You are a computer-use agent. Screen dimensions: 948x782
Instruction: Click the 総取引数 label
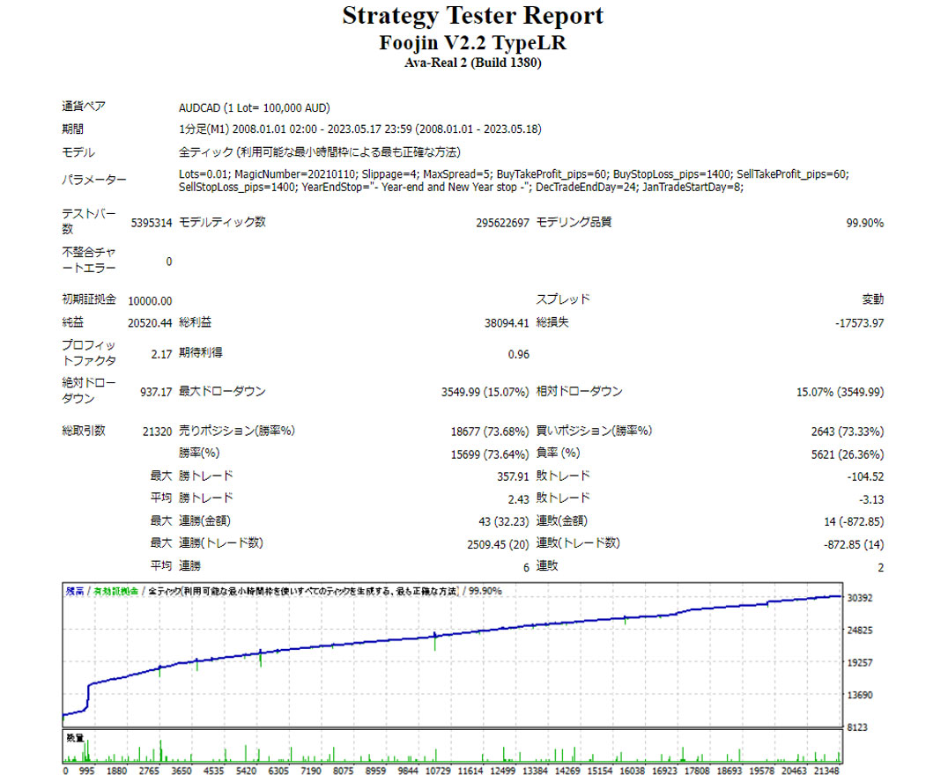[84, 431]
